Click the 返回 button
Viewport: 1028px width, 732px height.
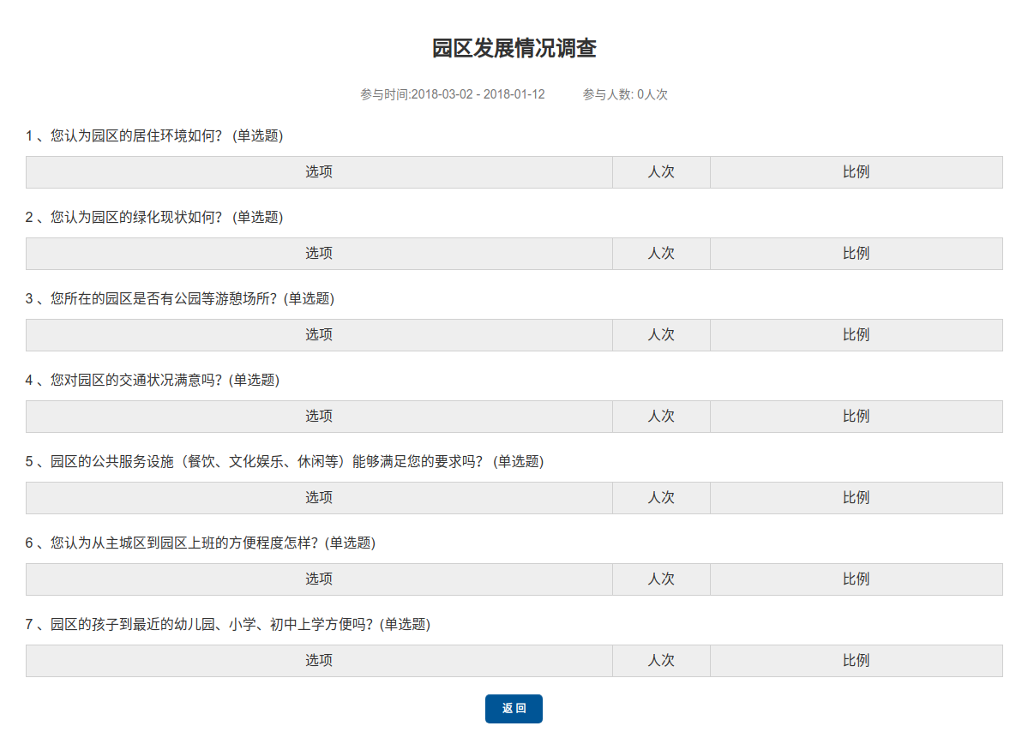click(514, 709)
